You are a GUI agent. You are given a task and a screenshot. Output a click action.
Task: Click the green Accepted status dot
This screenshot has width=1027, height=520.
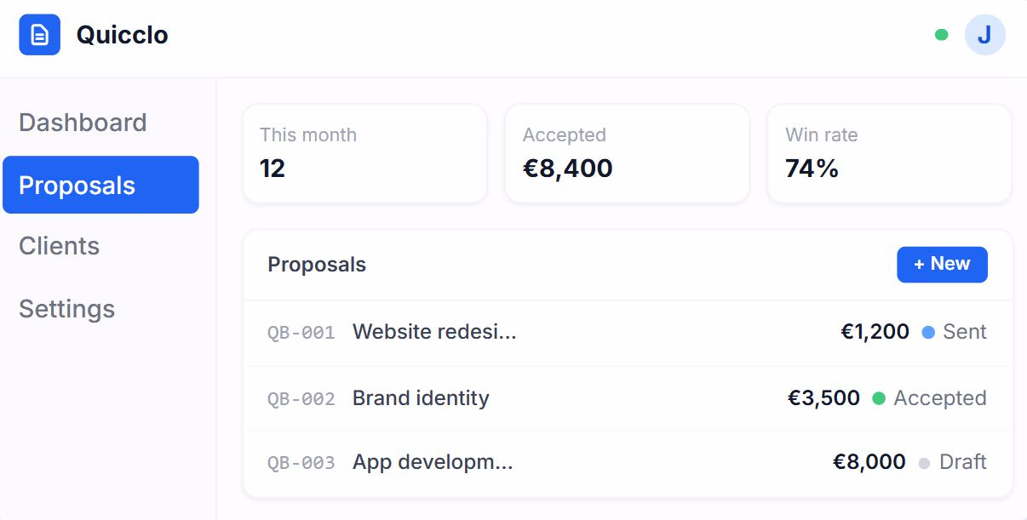pos(879,398)
